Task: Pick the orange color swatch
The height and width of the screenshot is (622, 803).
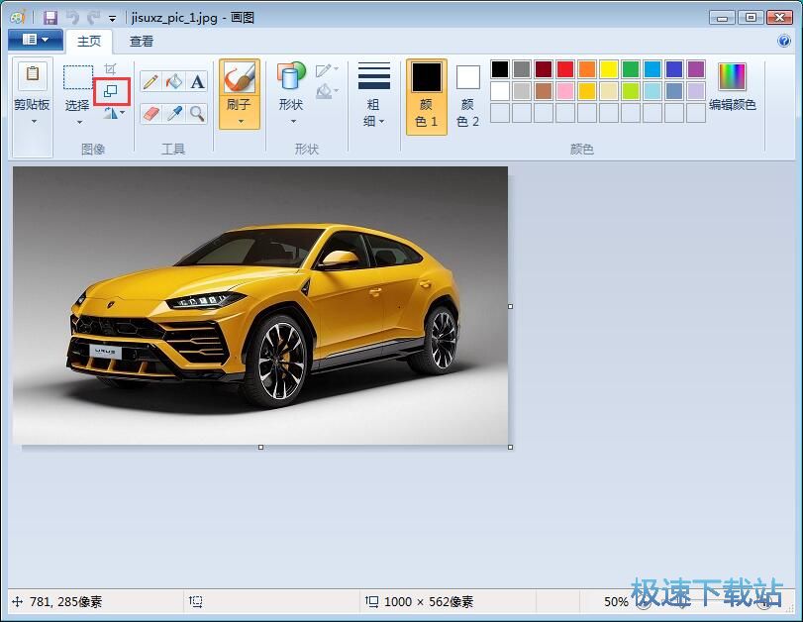Action: coord(587,69)
